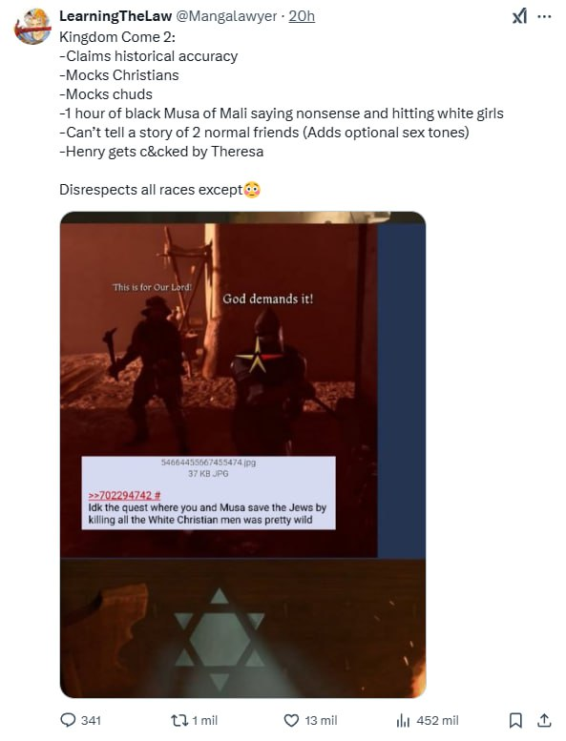Click the reply speech-bubble icon

pyautogui.click(x=68, y=720)
